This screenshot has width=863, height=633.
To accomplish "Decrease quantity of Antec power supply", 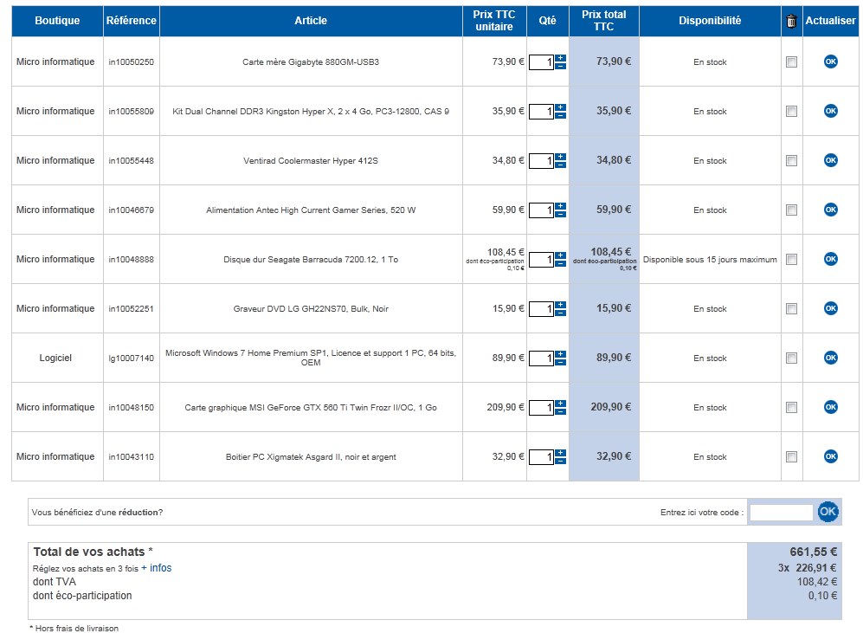I will point(561,215).
